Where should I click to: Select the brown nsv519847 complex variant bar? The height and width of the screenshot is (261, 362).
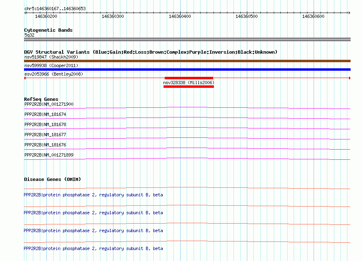187,61
